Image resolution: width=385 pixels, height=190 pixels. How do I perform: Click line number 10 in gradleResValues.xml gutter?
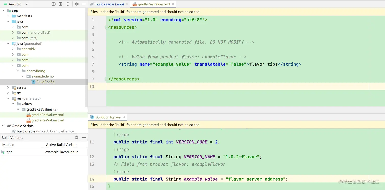click(x=92, y=87)
